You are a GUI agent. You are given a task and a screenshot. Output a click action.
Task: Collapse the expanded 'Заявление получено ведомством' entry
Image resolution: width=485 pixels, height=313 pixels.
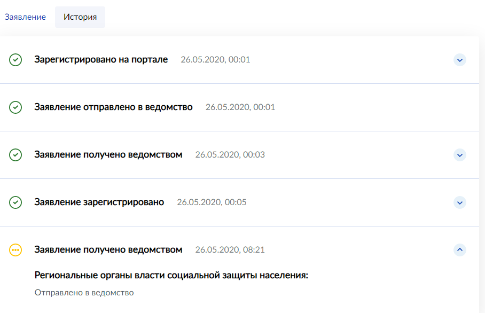[x=459, y=249]
